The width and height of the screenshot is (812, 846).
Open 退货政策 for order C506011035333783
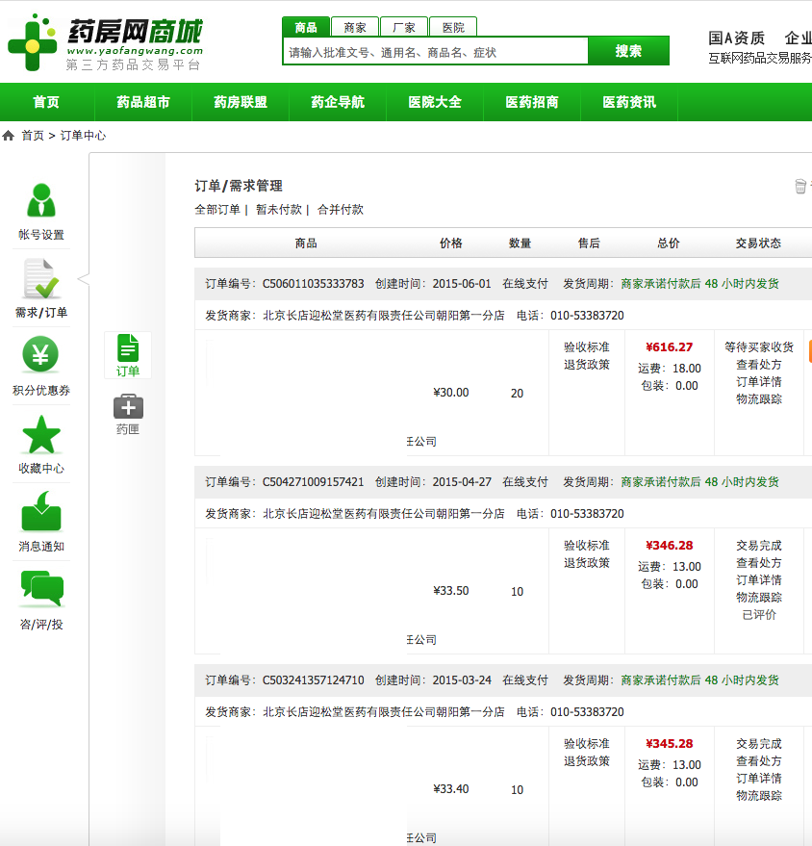pyautogui.click(x=587, y=364)
